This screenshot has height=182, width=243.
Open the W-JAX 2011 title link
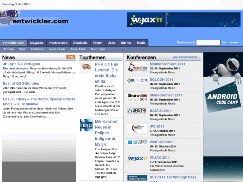159,158
